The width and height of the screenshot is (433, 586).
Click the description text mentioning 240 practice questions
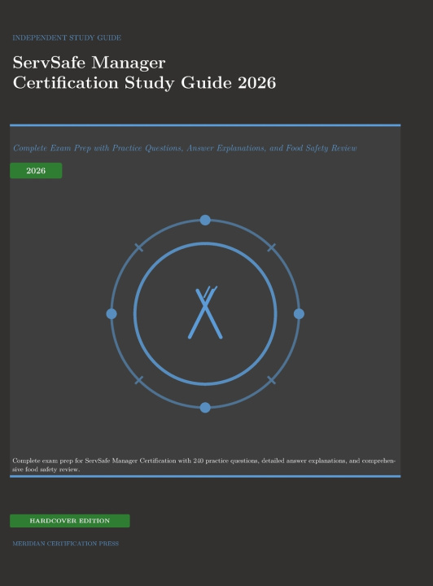tap(204, 465)
